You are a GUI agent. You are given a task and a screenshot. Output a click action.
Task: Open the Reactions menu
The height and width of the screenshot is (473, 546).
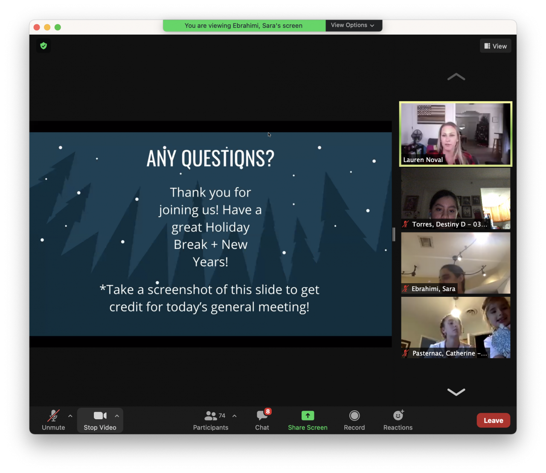pos(398,420)
